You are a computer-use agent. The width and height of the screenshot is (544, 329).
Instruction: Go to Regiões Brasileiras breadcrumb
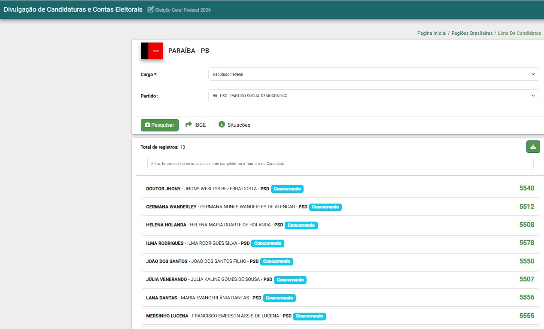pyautogui.click(x=472, y=33)
